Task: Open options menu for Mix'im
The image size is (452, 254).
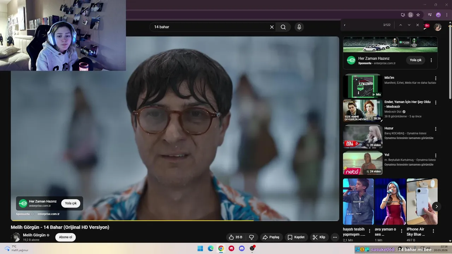Action: click(x=435, y=78)
